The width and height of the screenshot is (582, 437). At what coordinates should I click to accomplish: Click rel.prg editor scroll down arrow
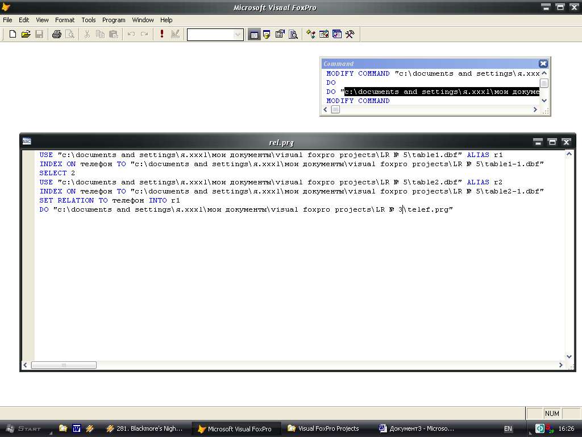[x=569, y=356]
